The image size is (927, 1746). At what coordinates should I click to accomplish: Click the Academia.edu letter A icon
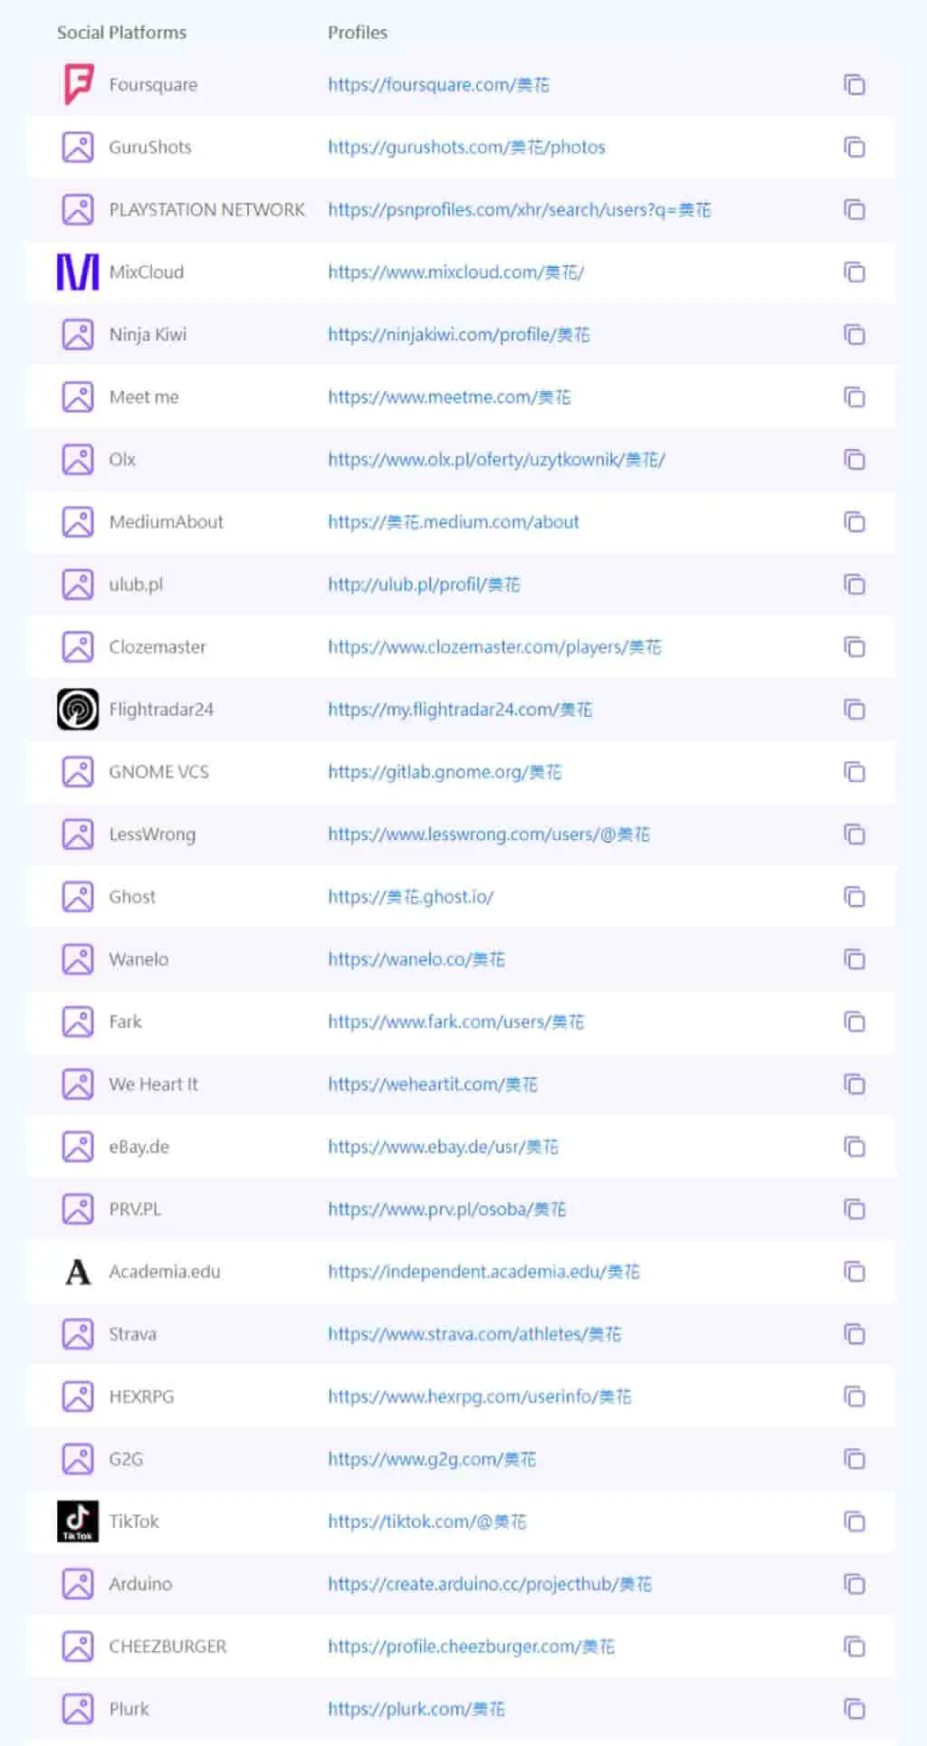tap(78, 1272)
